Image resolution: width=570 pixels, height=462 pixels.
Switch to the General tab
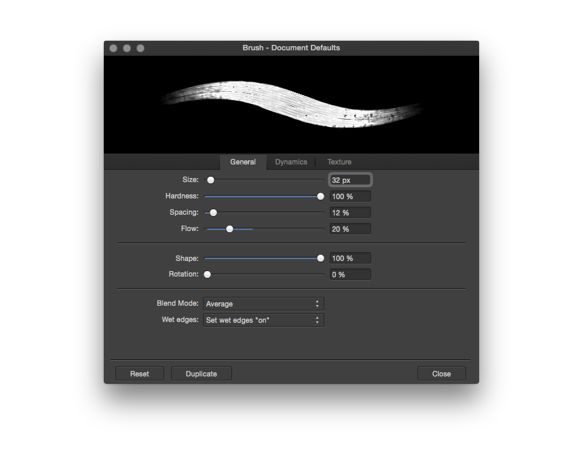pyautogui.click(x=243, y=162)
